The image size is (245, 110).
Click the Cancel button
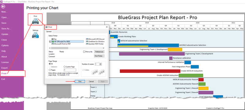coord(91,81)
